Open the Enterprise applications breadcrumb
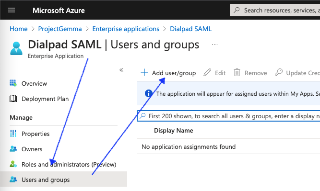The height and width of the screenshot is (191, 320). tap(126, 29)
